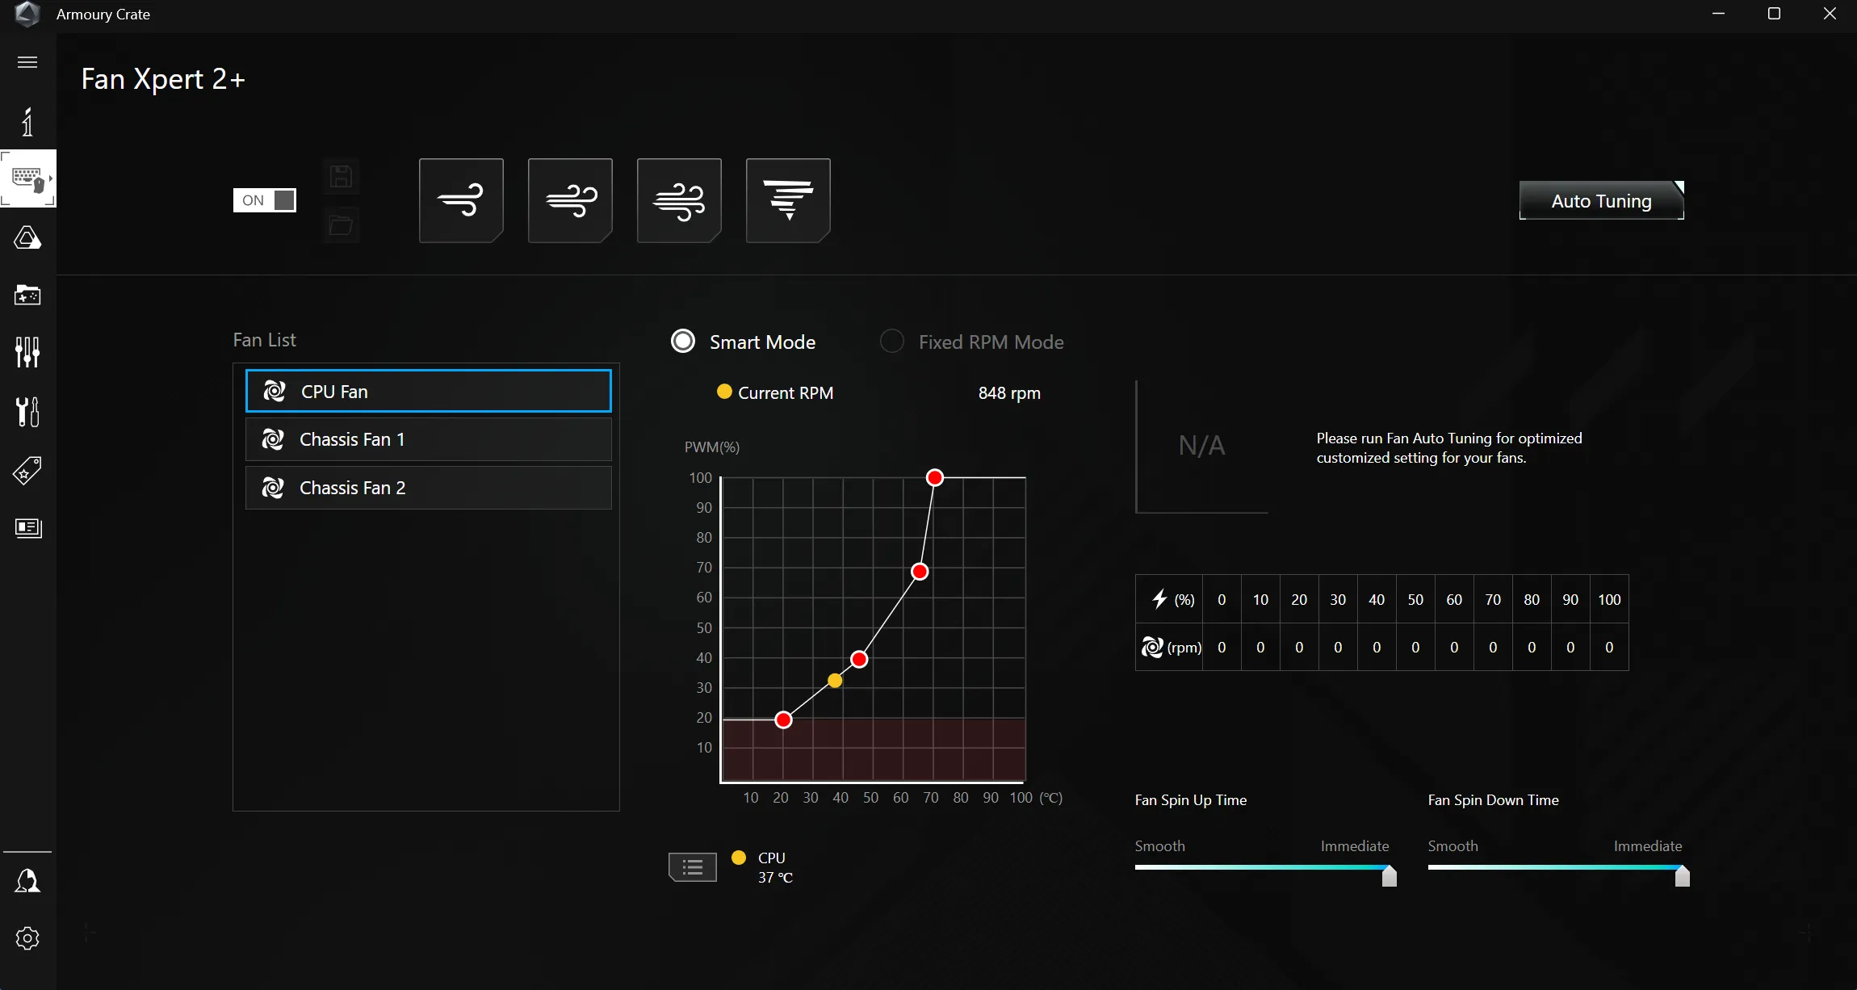Select the Full Speed tornado preset
The height and width of the screenshot is (990, 1857).
coord(788,200)
